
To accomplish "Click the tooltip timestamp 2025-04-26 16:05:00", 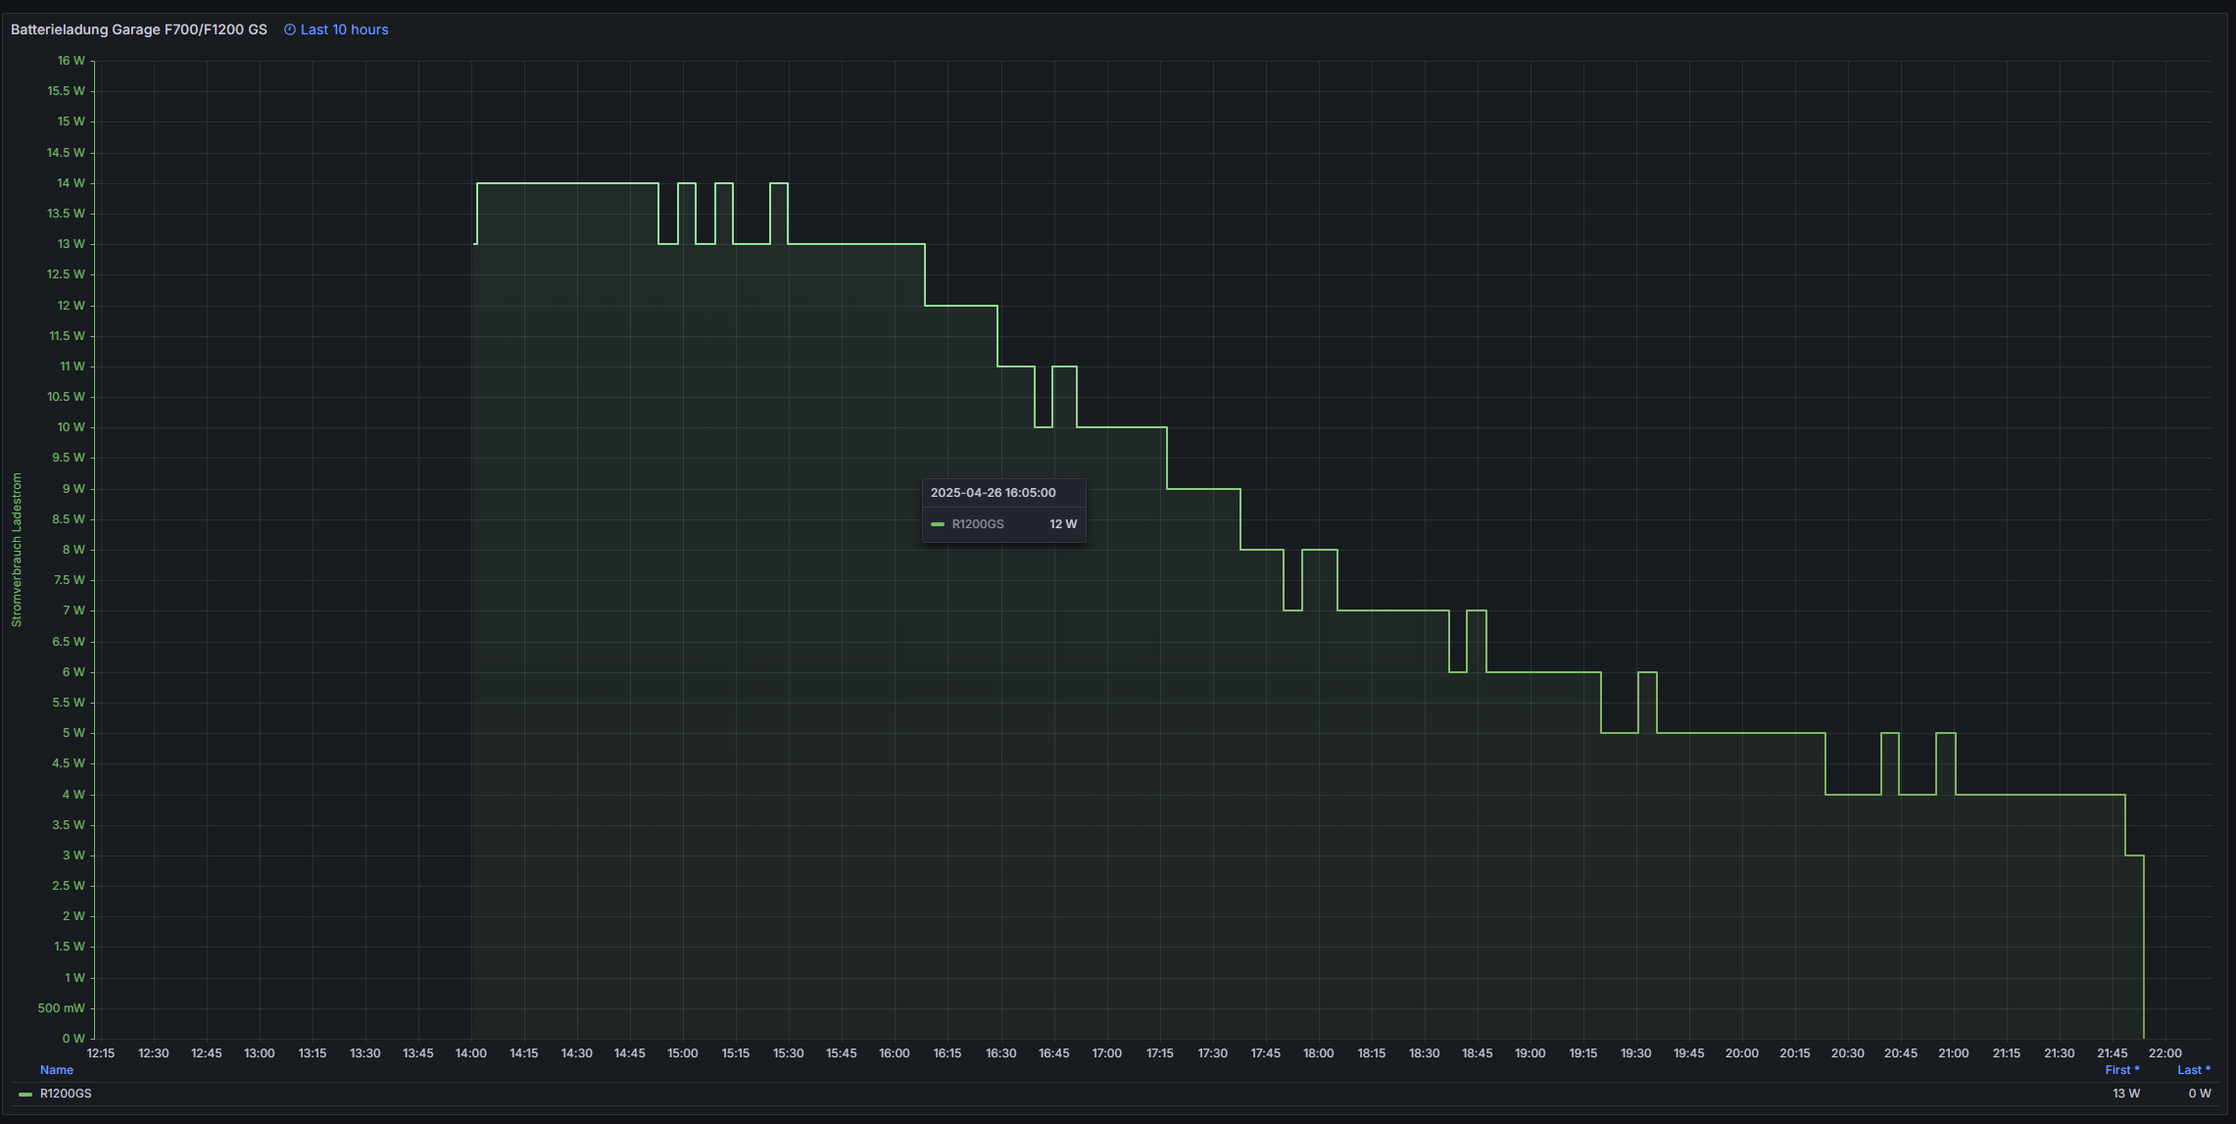I will (x=993, y=493).
